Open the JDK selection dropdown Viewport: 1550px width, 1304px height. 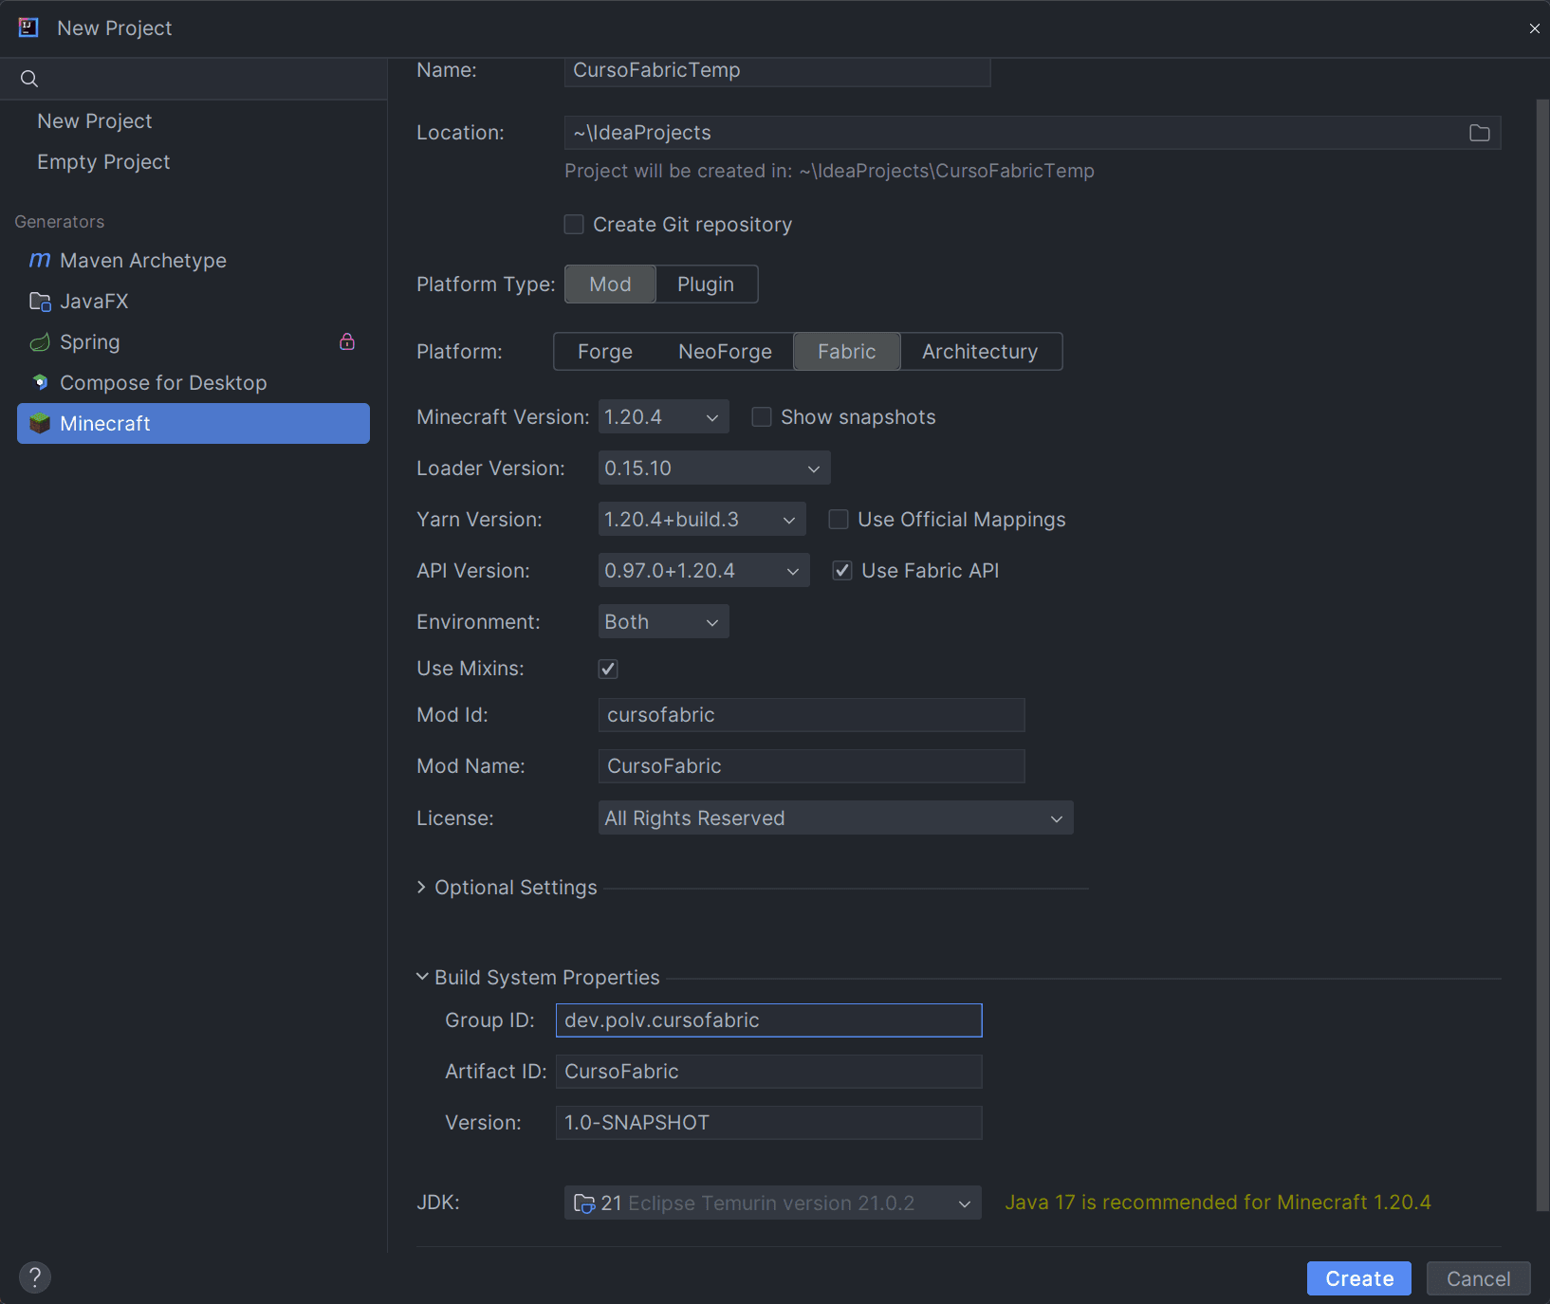click(x=773, y=1203)
